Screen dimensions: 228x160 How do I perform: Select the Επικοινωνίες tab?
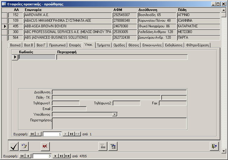pyautogui.click(x=152, y=45)
